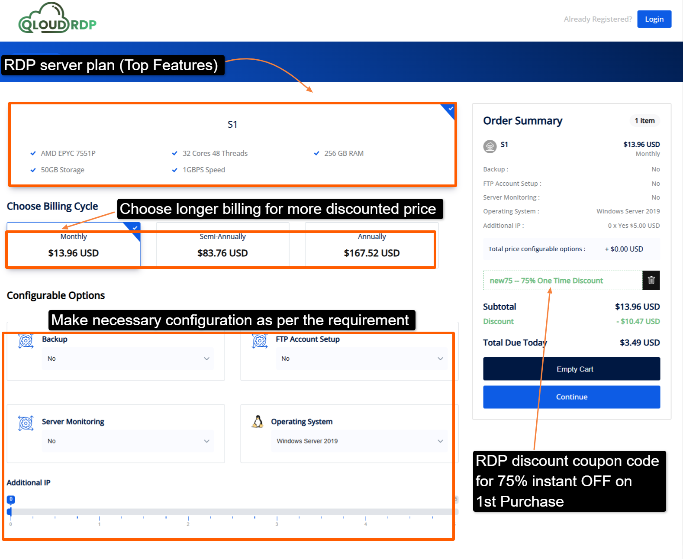683x559 pixels.
Task: Click the '1GBPS Speed' feature text
Action: (204, 170)
